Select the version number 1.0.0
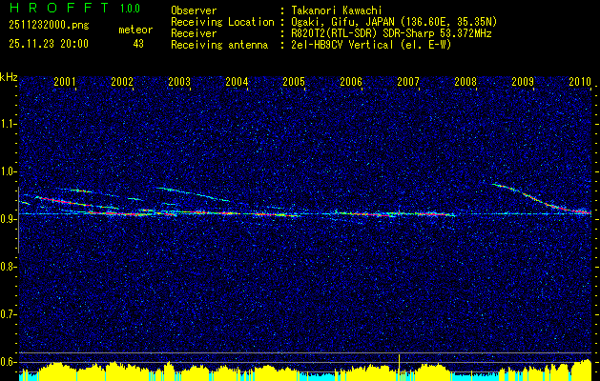Screen dimensions: 600x381 pos(130,8)
